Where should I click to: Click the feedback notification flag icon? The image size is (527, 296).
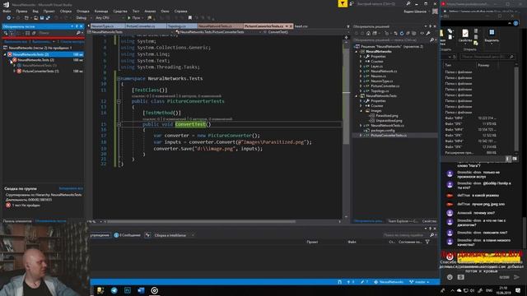click(x=343, y=3)
